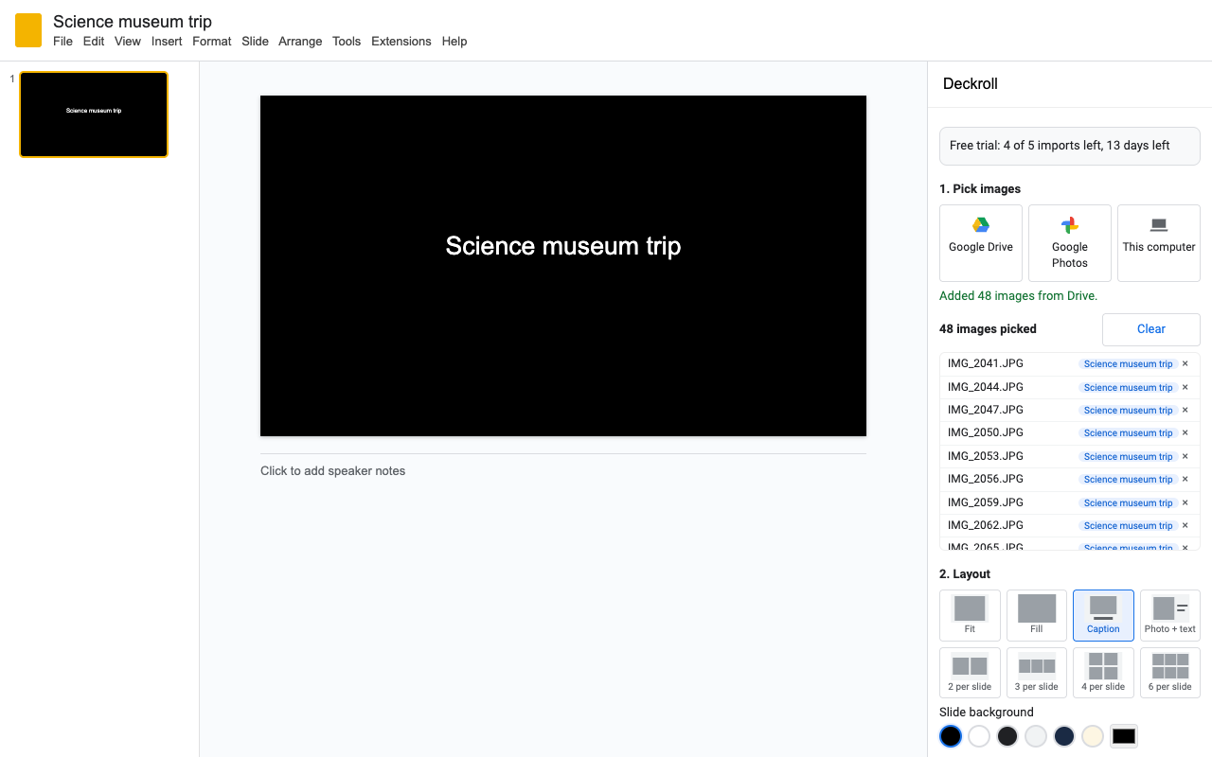Clear all picked images
The image size is (1212, 757).
[1151, 329]
